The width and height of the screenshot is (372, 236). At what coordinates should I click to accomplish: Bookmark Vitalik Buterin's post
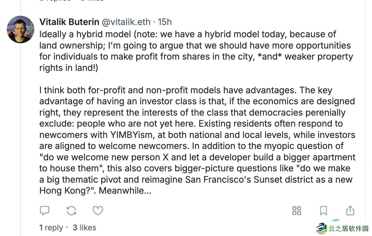coord(323,211)
